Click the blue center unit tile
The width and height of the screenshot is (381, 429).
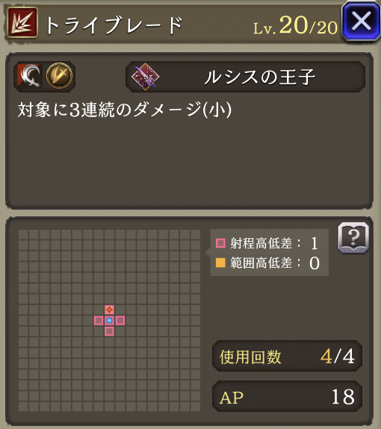pyautogui.click(x=109, y=320)
